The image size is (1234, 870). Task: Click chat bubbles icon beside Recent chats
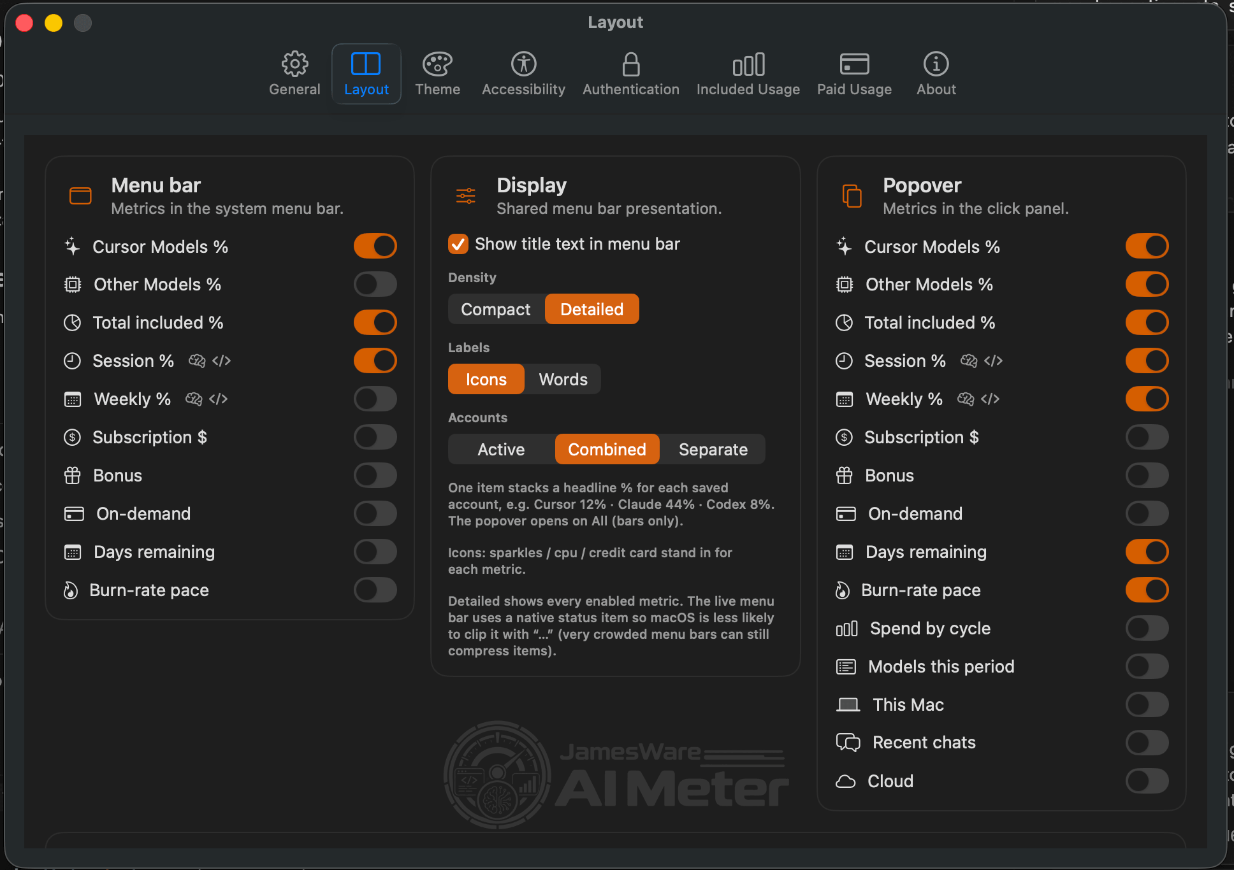(x=848, y=743)
